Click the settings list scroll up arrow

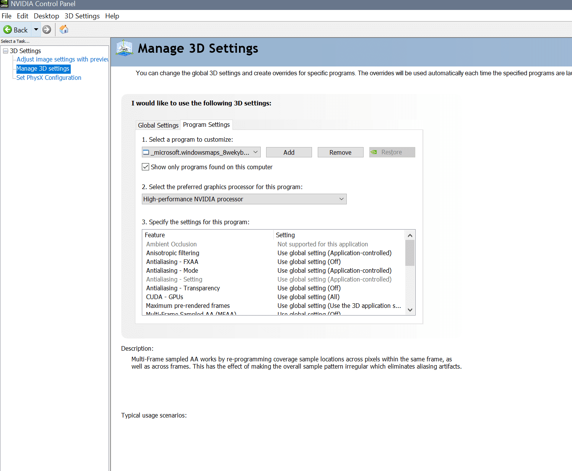tap(410, 235)
